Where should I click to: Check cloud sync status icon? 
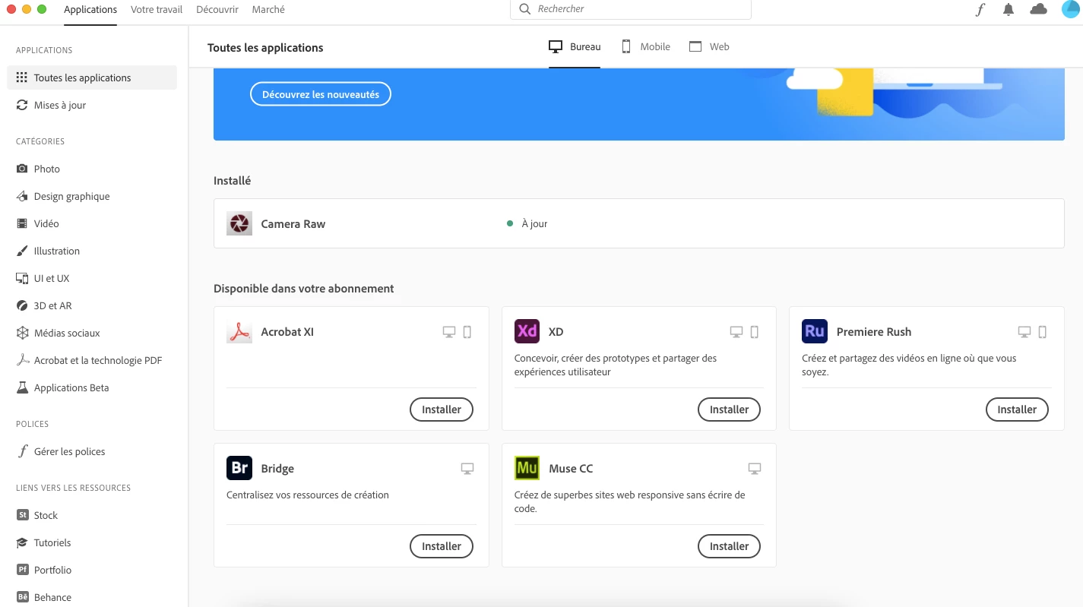1038,9
